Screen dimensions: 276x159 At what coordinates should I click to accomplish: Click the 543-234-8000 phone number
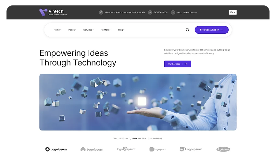tap(160, 12)
